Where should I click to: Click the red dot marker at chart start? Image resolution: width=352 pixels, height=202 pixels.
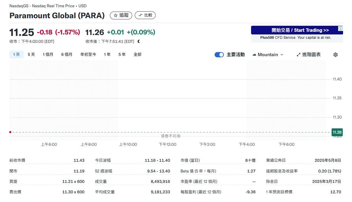click(10, 132)
